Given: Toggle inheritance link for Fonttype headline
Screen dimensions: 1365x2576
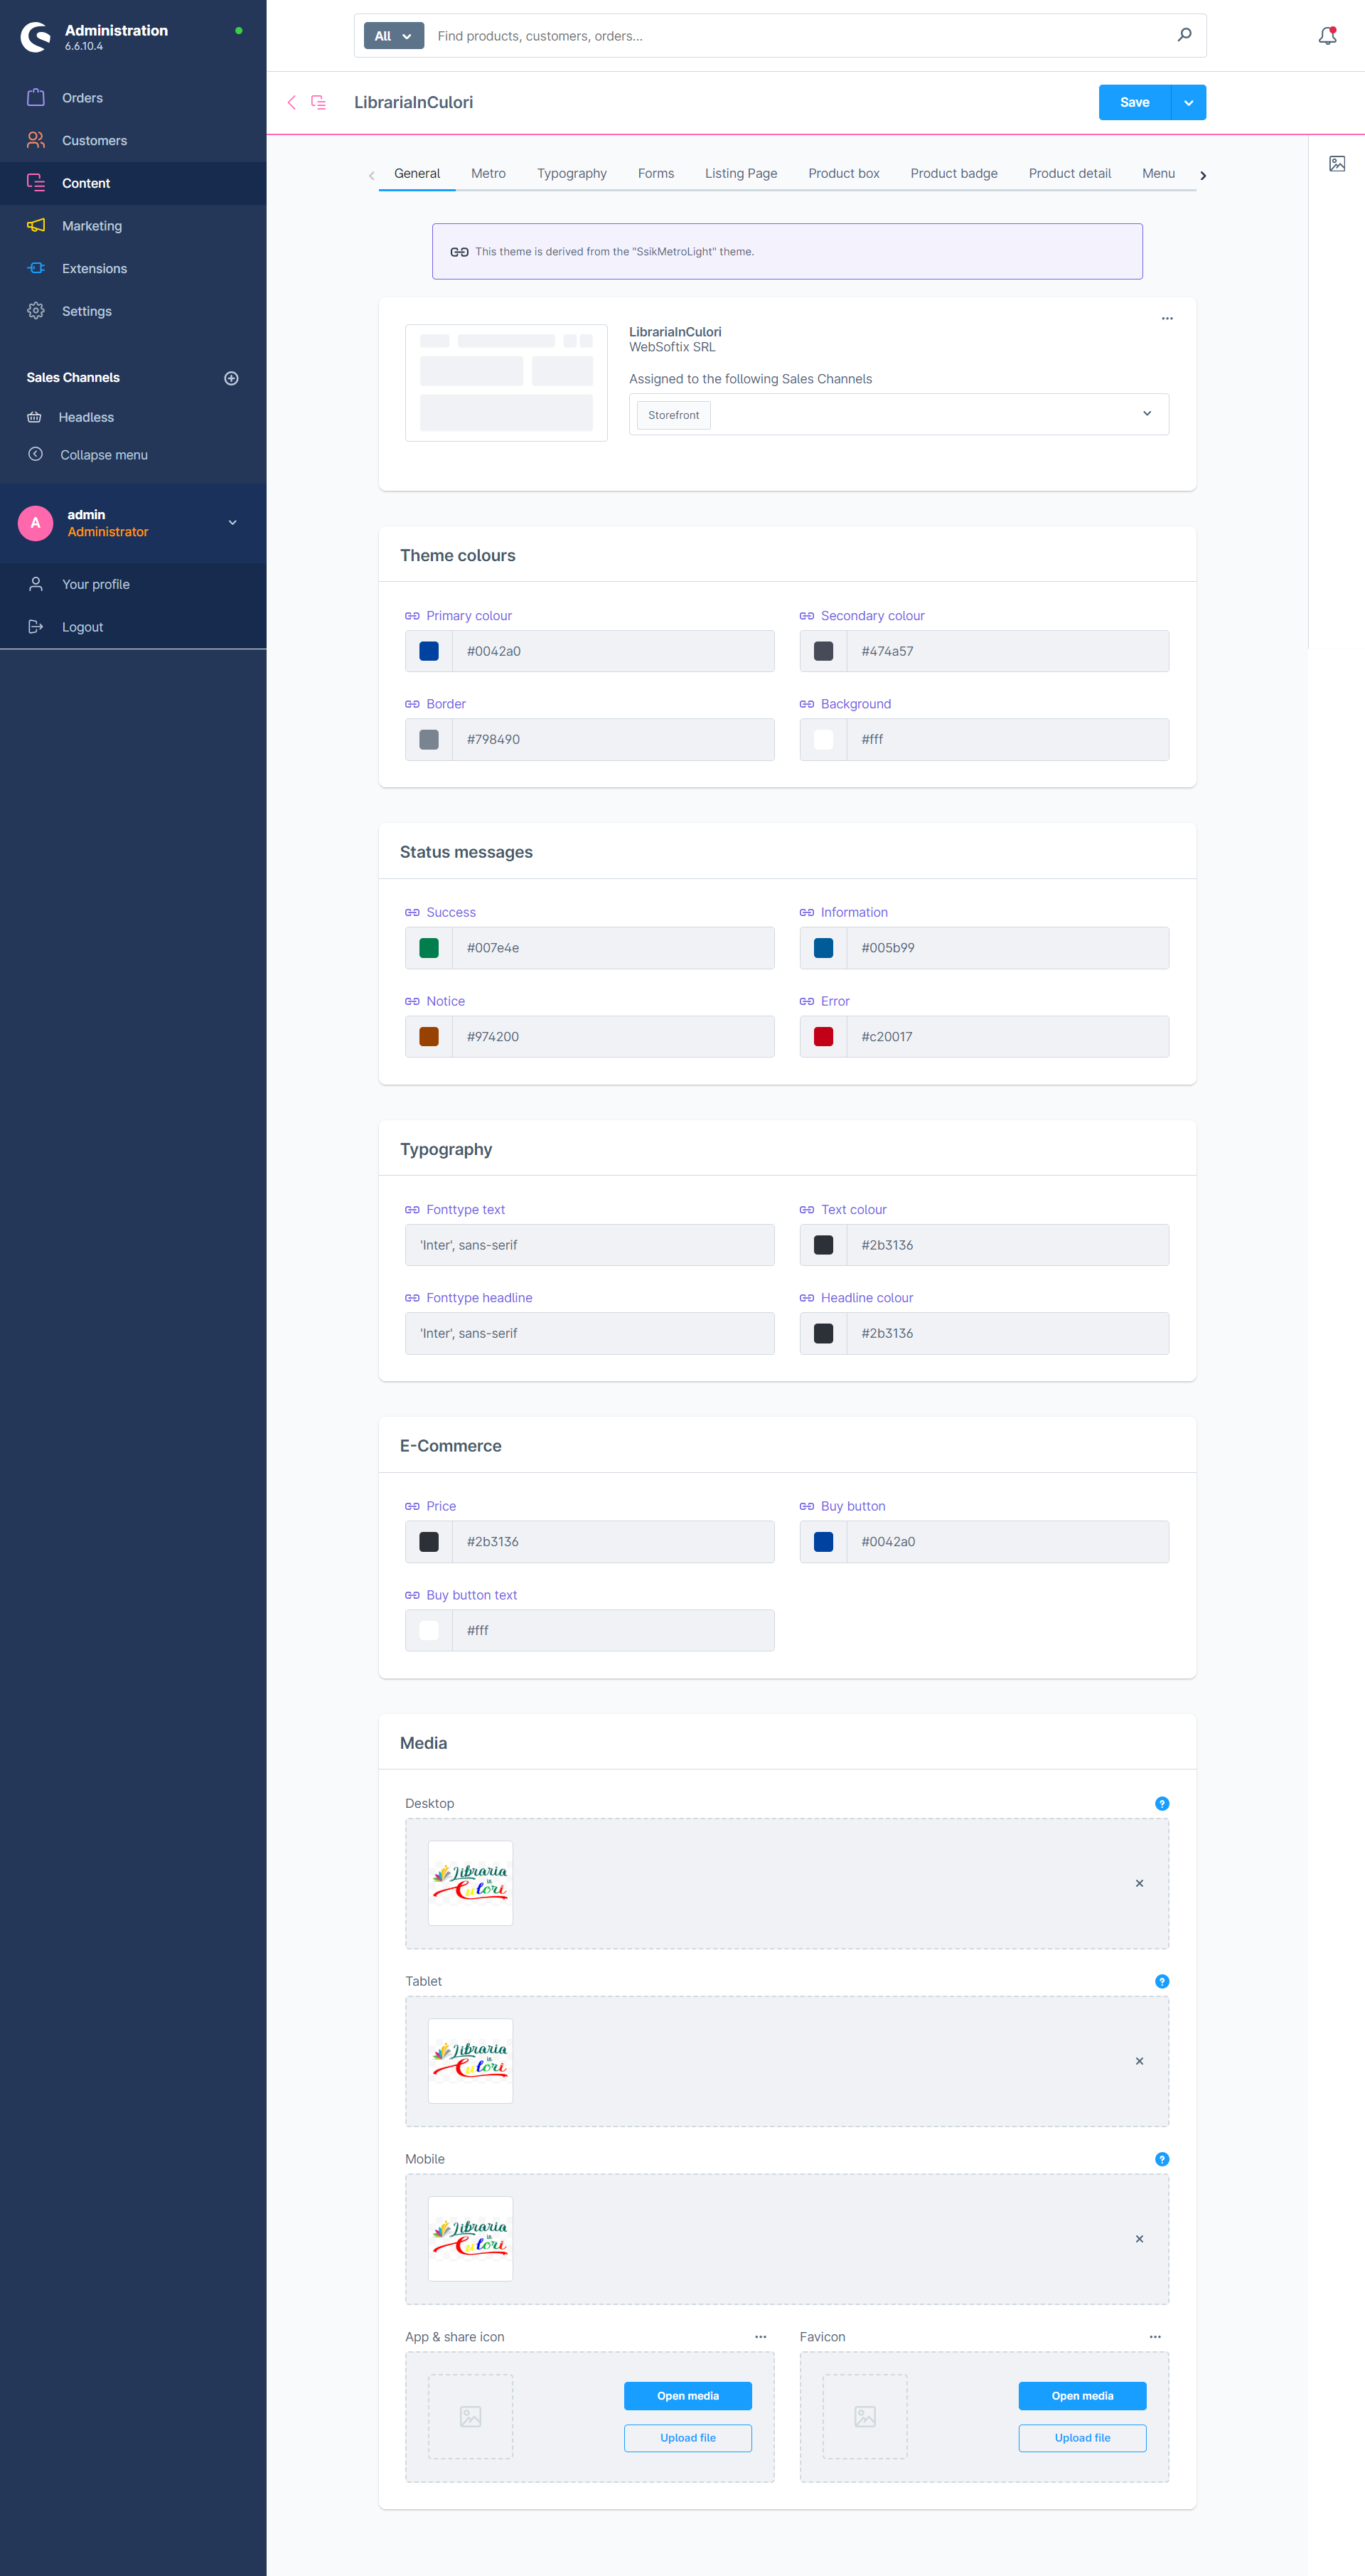Looking at the screenshot, I should (x=412, y=1298).
